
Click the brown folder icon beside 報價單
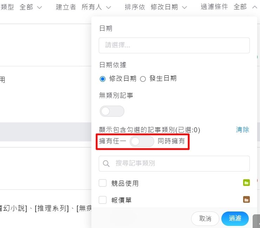246,200
